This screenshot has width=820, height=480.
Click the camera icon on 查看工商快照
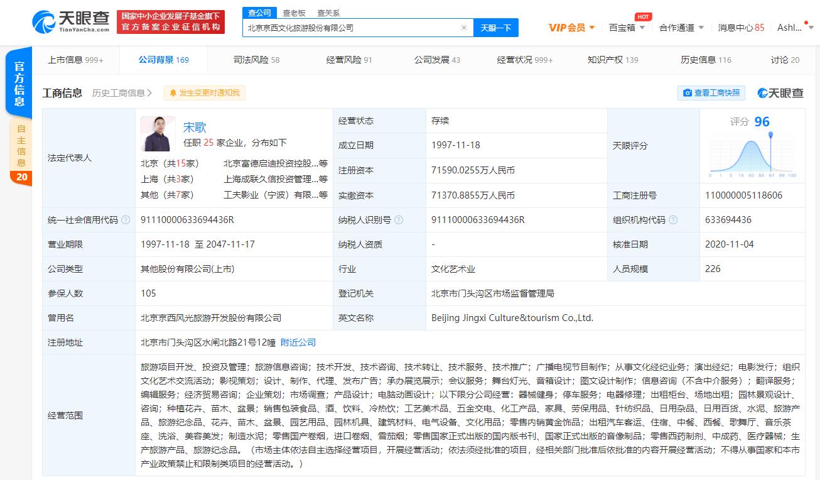pyautogui.click(x=688, y=93)
